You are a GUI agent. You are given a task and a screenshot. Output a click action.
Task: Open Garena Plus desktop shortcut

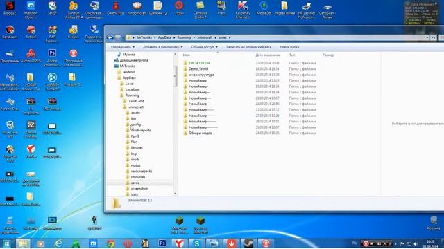[x=116, y=8]
